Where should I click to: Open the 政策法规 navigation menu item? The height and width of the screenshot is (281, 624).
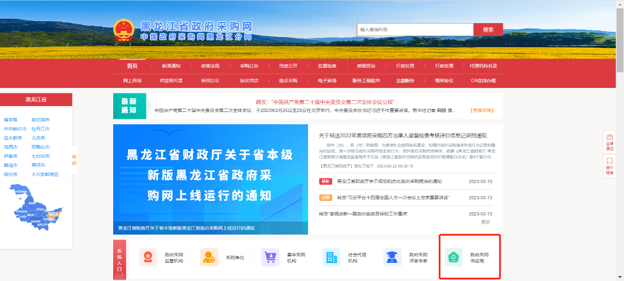coord(210,66)
